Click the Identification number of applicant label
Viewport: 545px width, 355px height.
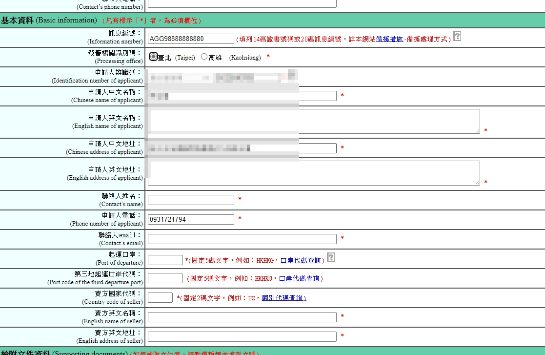coord(97,76)
